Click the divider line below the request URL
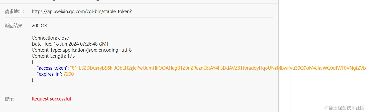 [x=139, y=18]
